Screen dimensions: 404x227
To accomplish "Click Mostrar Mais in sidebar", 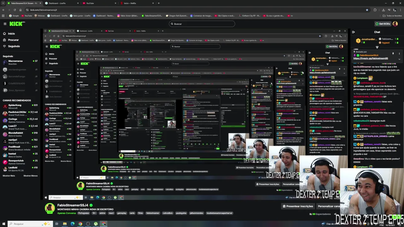I will coord(9,176).
